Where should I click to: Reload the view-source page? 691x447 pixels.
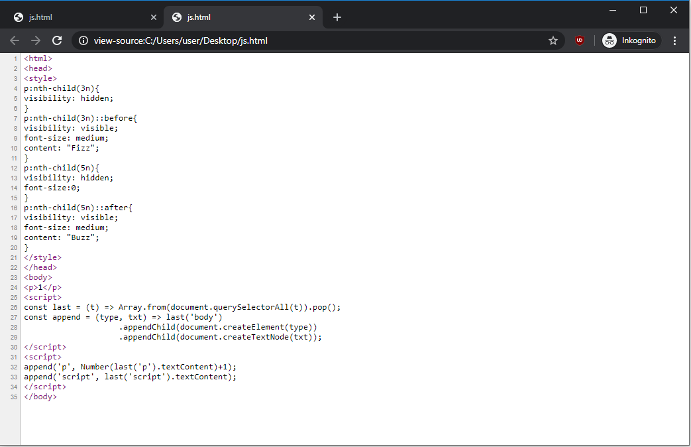point(57,40)
